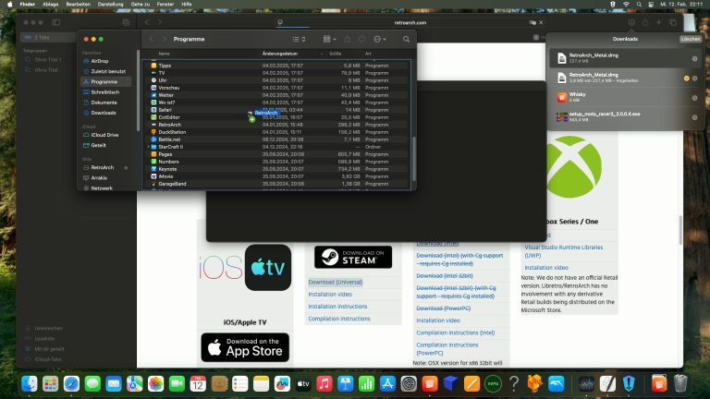Go forward in Finder window

pos(165,40)
